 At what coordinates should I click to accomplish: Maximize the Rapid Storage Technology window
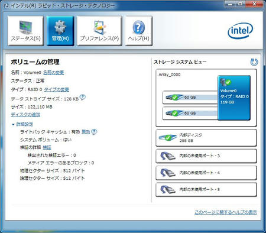tap(240, 4)
